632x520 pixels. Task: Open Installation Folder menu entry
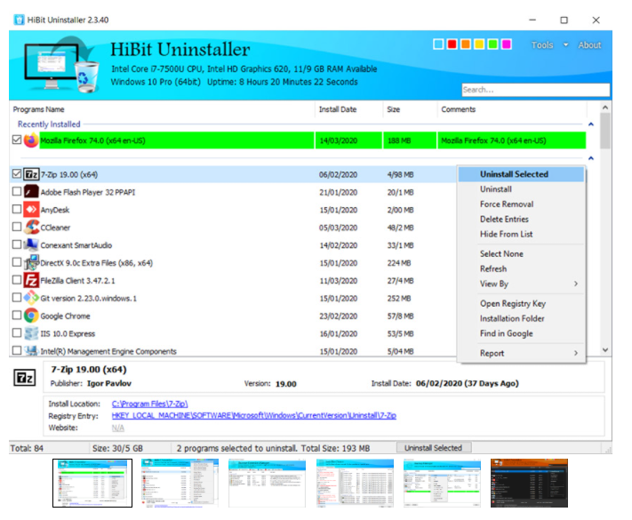(x=521, y=318)
